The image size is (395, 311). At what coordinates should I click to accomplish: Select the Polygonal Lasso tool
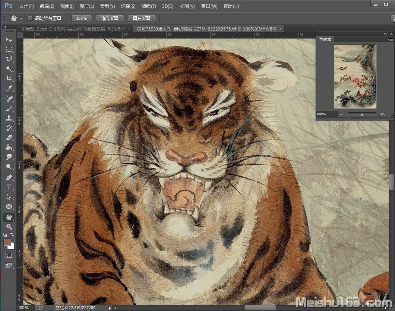(9, 59)
